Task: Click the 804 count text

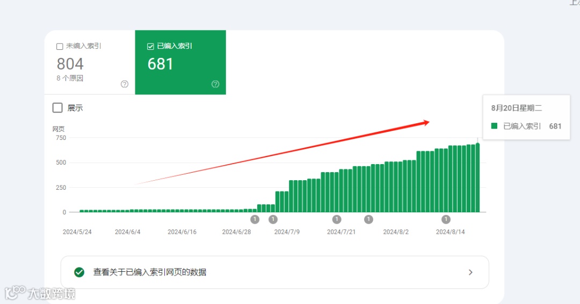Action: click(70, 64)
